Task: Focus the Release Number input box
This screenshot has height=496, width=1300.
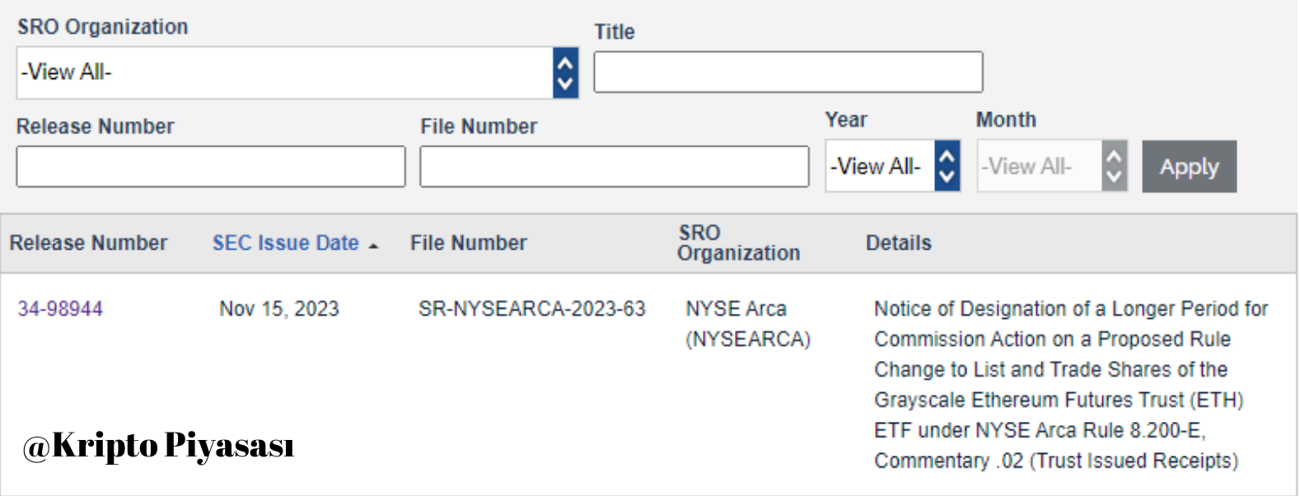Action: coord(210,166)
